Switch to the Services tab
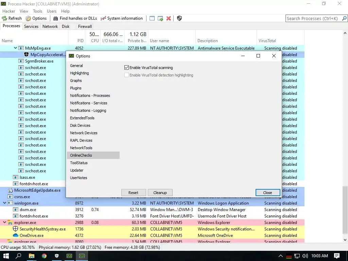The height and width of the screenshot is (261, 348). tap(31, 27)
